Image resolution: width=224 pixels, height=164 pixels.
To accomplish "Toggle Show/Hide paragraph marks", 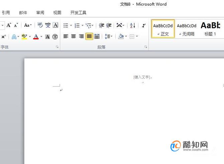I will (143, 26).
